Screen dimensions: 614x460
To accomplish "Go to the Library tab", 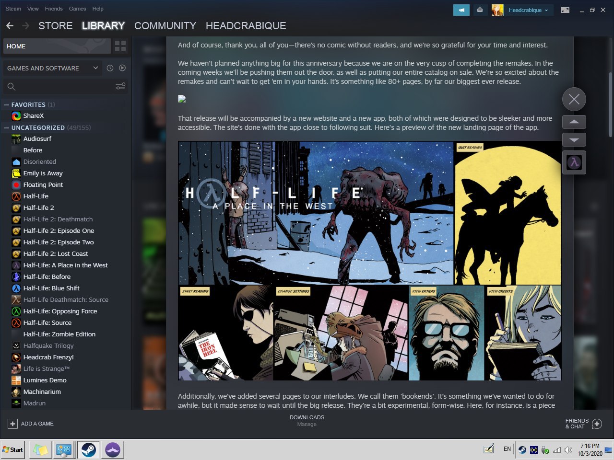I will (103, 26).
